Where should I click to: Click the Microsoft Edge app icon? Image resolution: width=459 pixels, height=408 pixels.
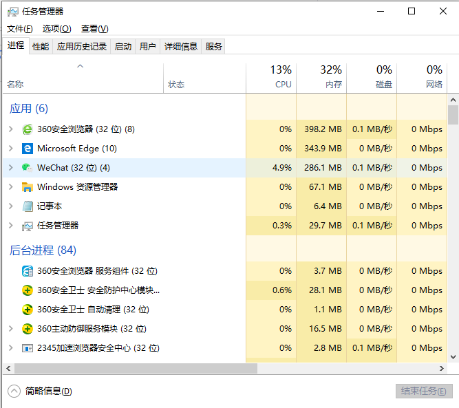point(28,149)
